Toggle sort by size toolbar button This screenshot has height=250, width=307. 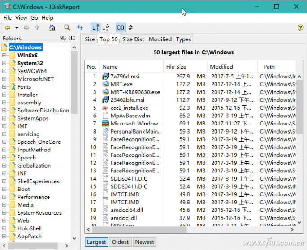point(95,28)
